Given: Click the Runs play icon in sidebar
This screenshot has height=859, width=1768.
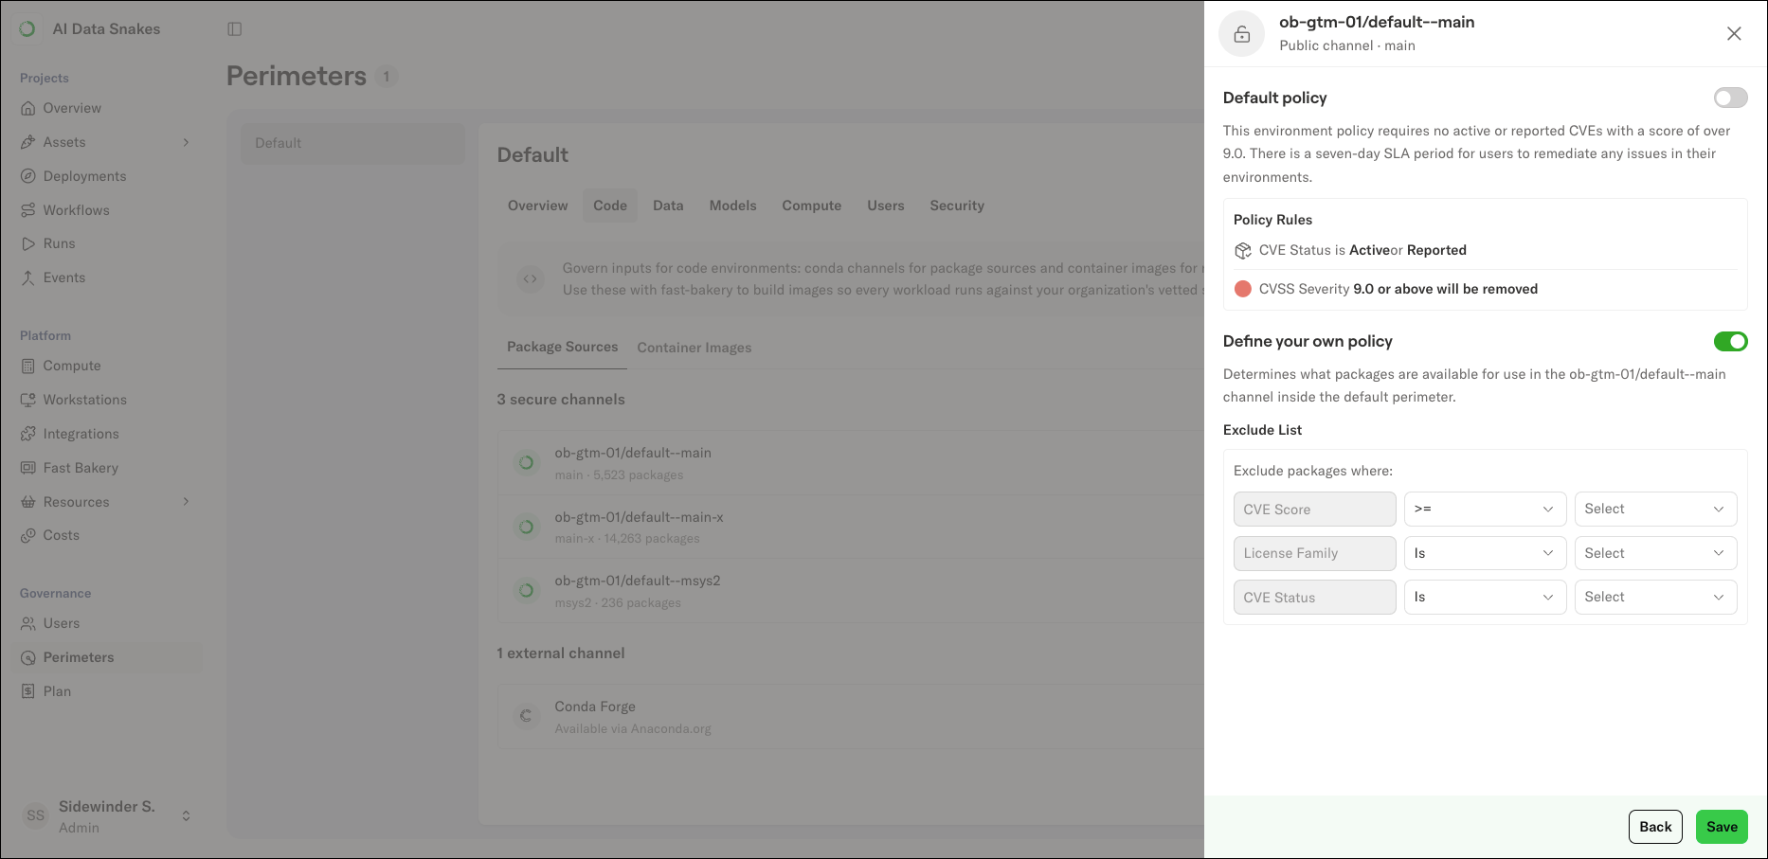Looking at the screenshot, I should (28, 243).
